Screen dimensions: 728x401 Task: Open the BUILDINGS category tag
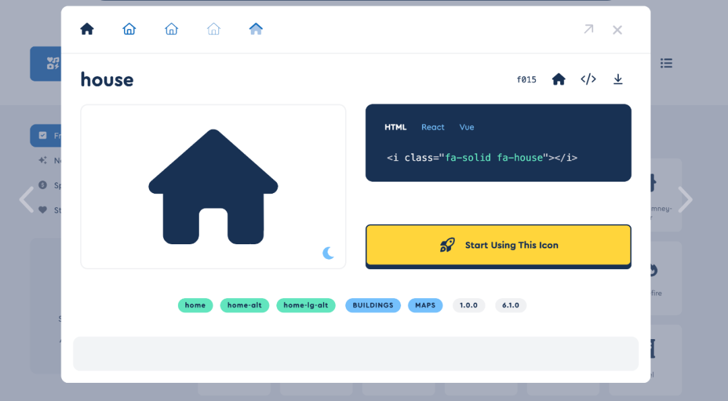pyautogui.click(x=373, y=305)
